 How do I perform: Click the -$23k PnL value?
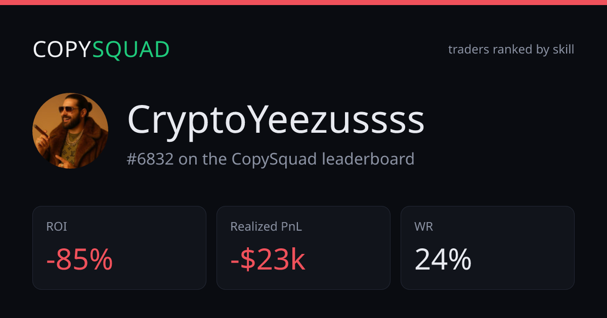pos(268,260)
